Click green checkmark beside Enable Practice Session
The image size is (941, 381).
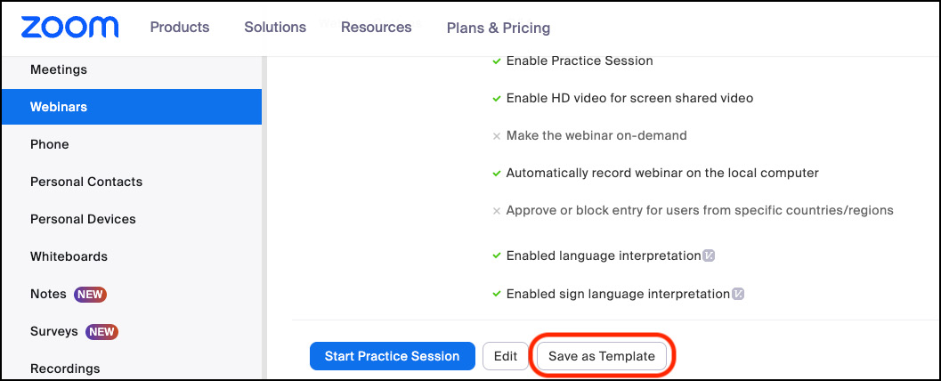tap(496, 61)
